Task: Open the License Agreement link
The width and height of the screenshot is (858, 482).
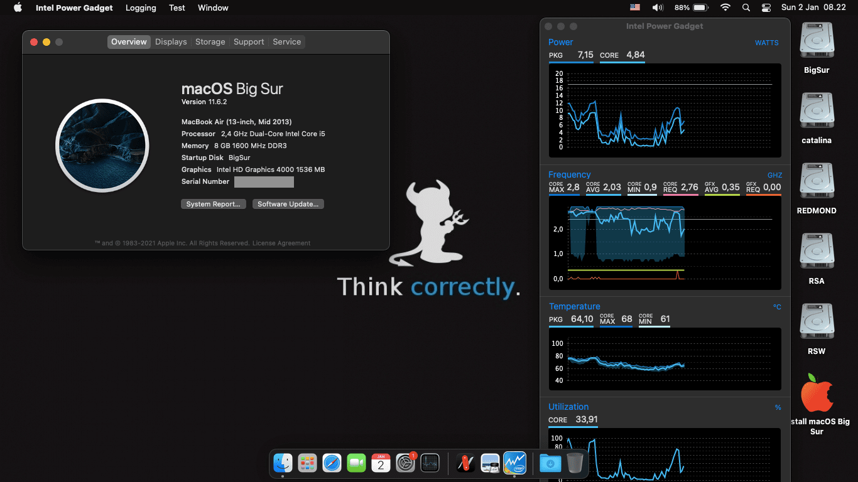Action: click(281, 243)
